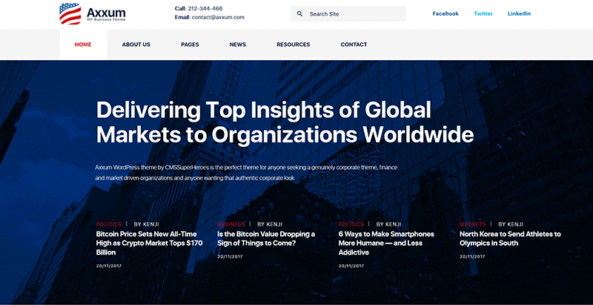
Task: Visit the Facebook link
Action: click(445, 13)
